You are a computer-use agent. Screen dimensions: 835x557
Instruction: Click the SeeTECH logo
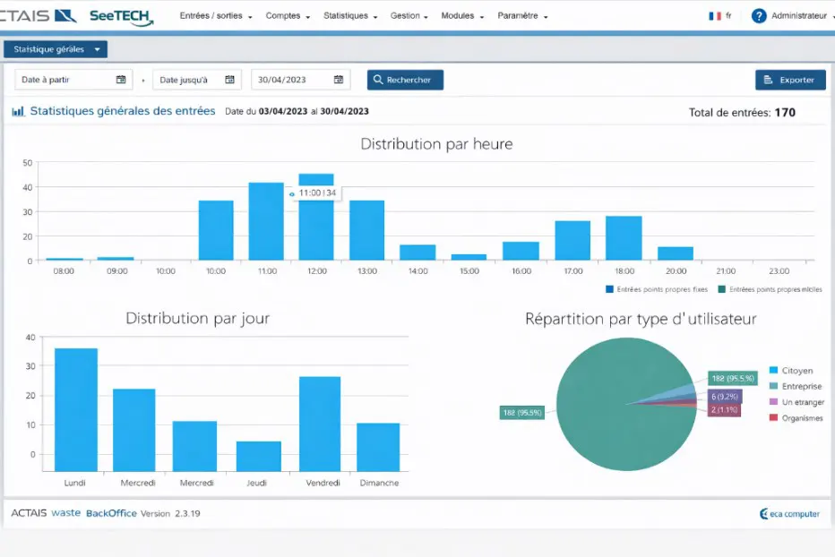click(121, 16)
